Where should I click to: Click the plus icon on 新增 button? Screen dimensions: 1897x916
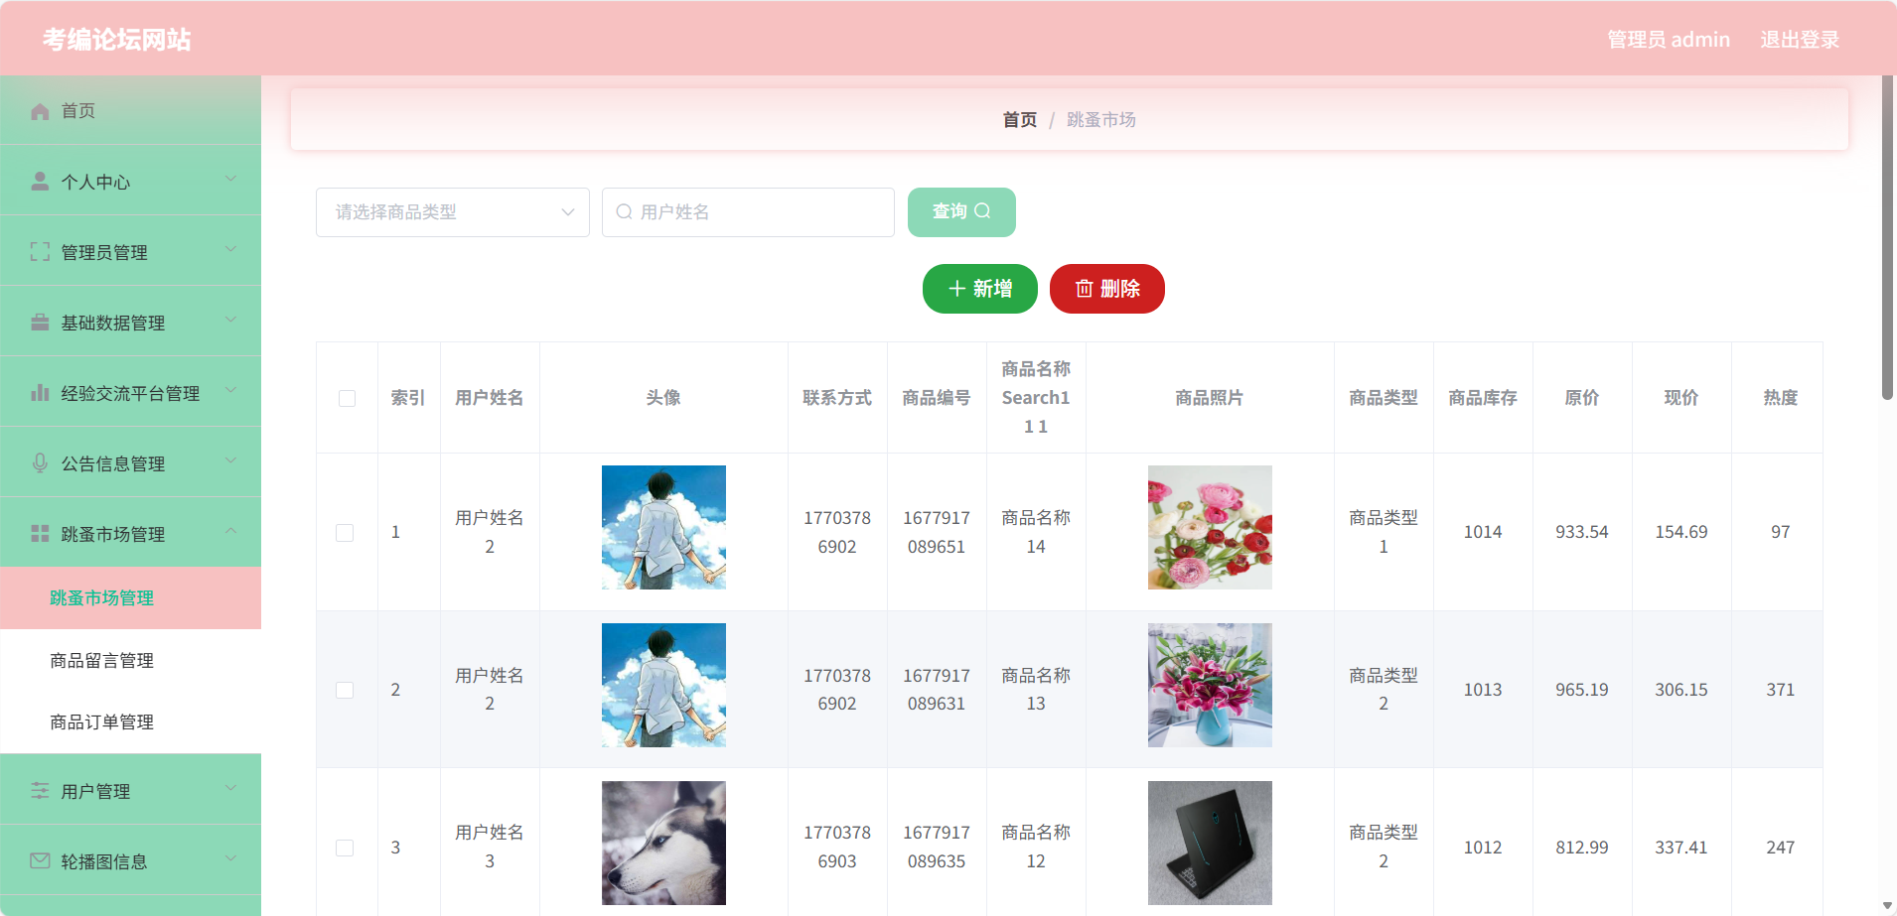[957, 289]
